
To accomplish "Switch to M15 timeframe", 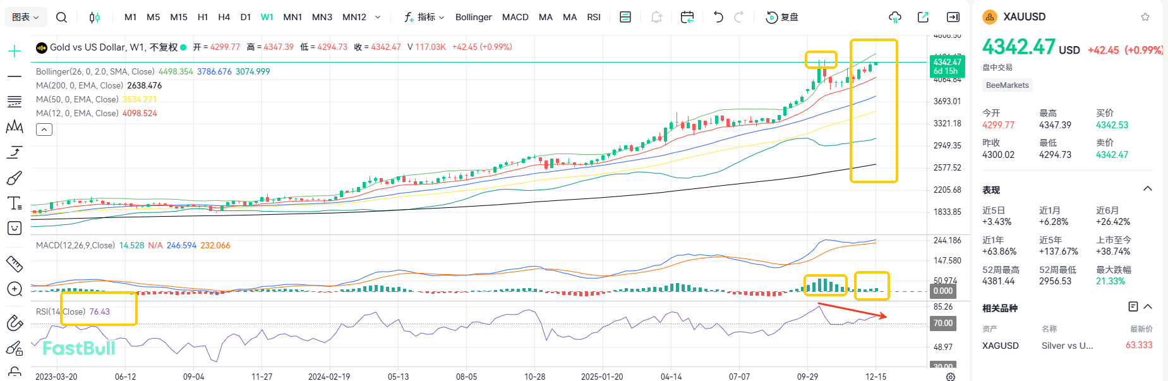I will point(179,17).
